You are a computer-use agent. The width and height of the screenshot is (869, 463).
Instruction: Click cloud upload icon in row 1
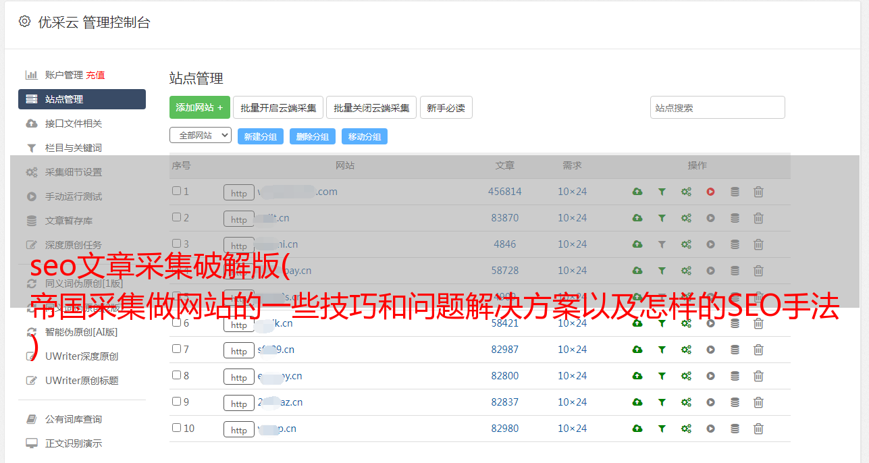click(637, 192)
